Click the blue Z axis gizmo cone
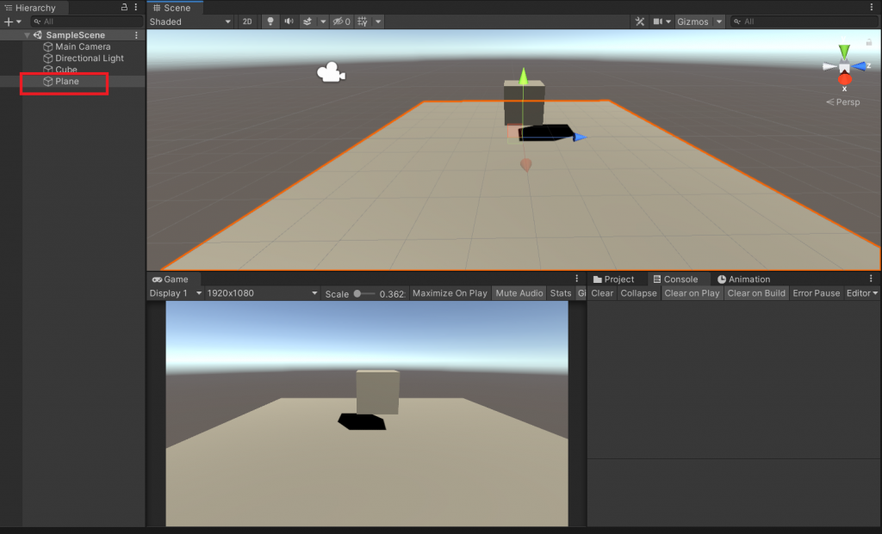 point(859,67)
